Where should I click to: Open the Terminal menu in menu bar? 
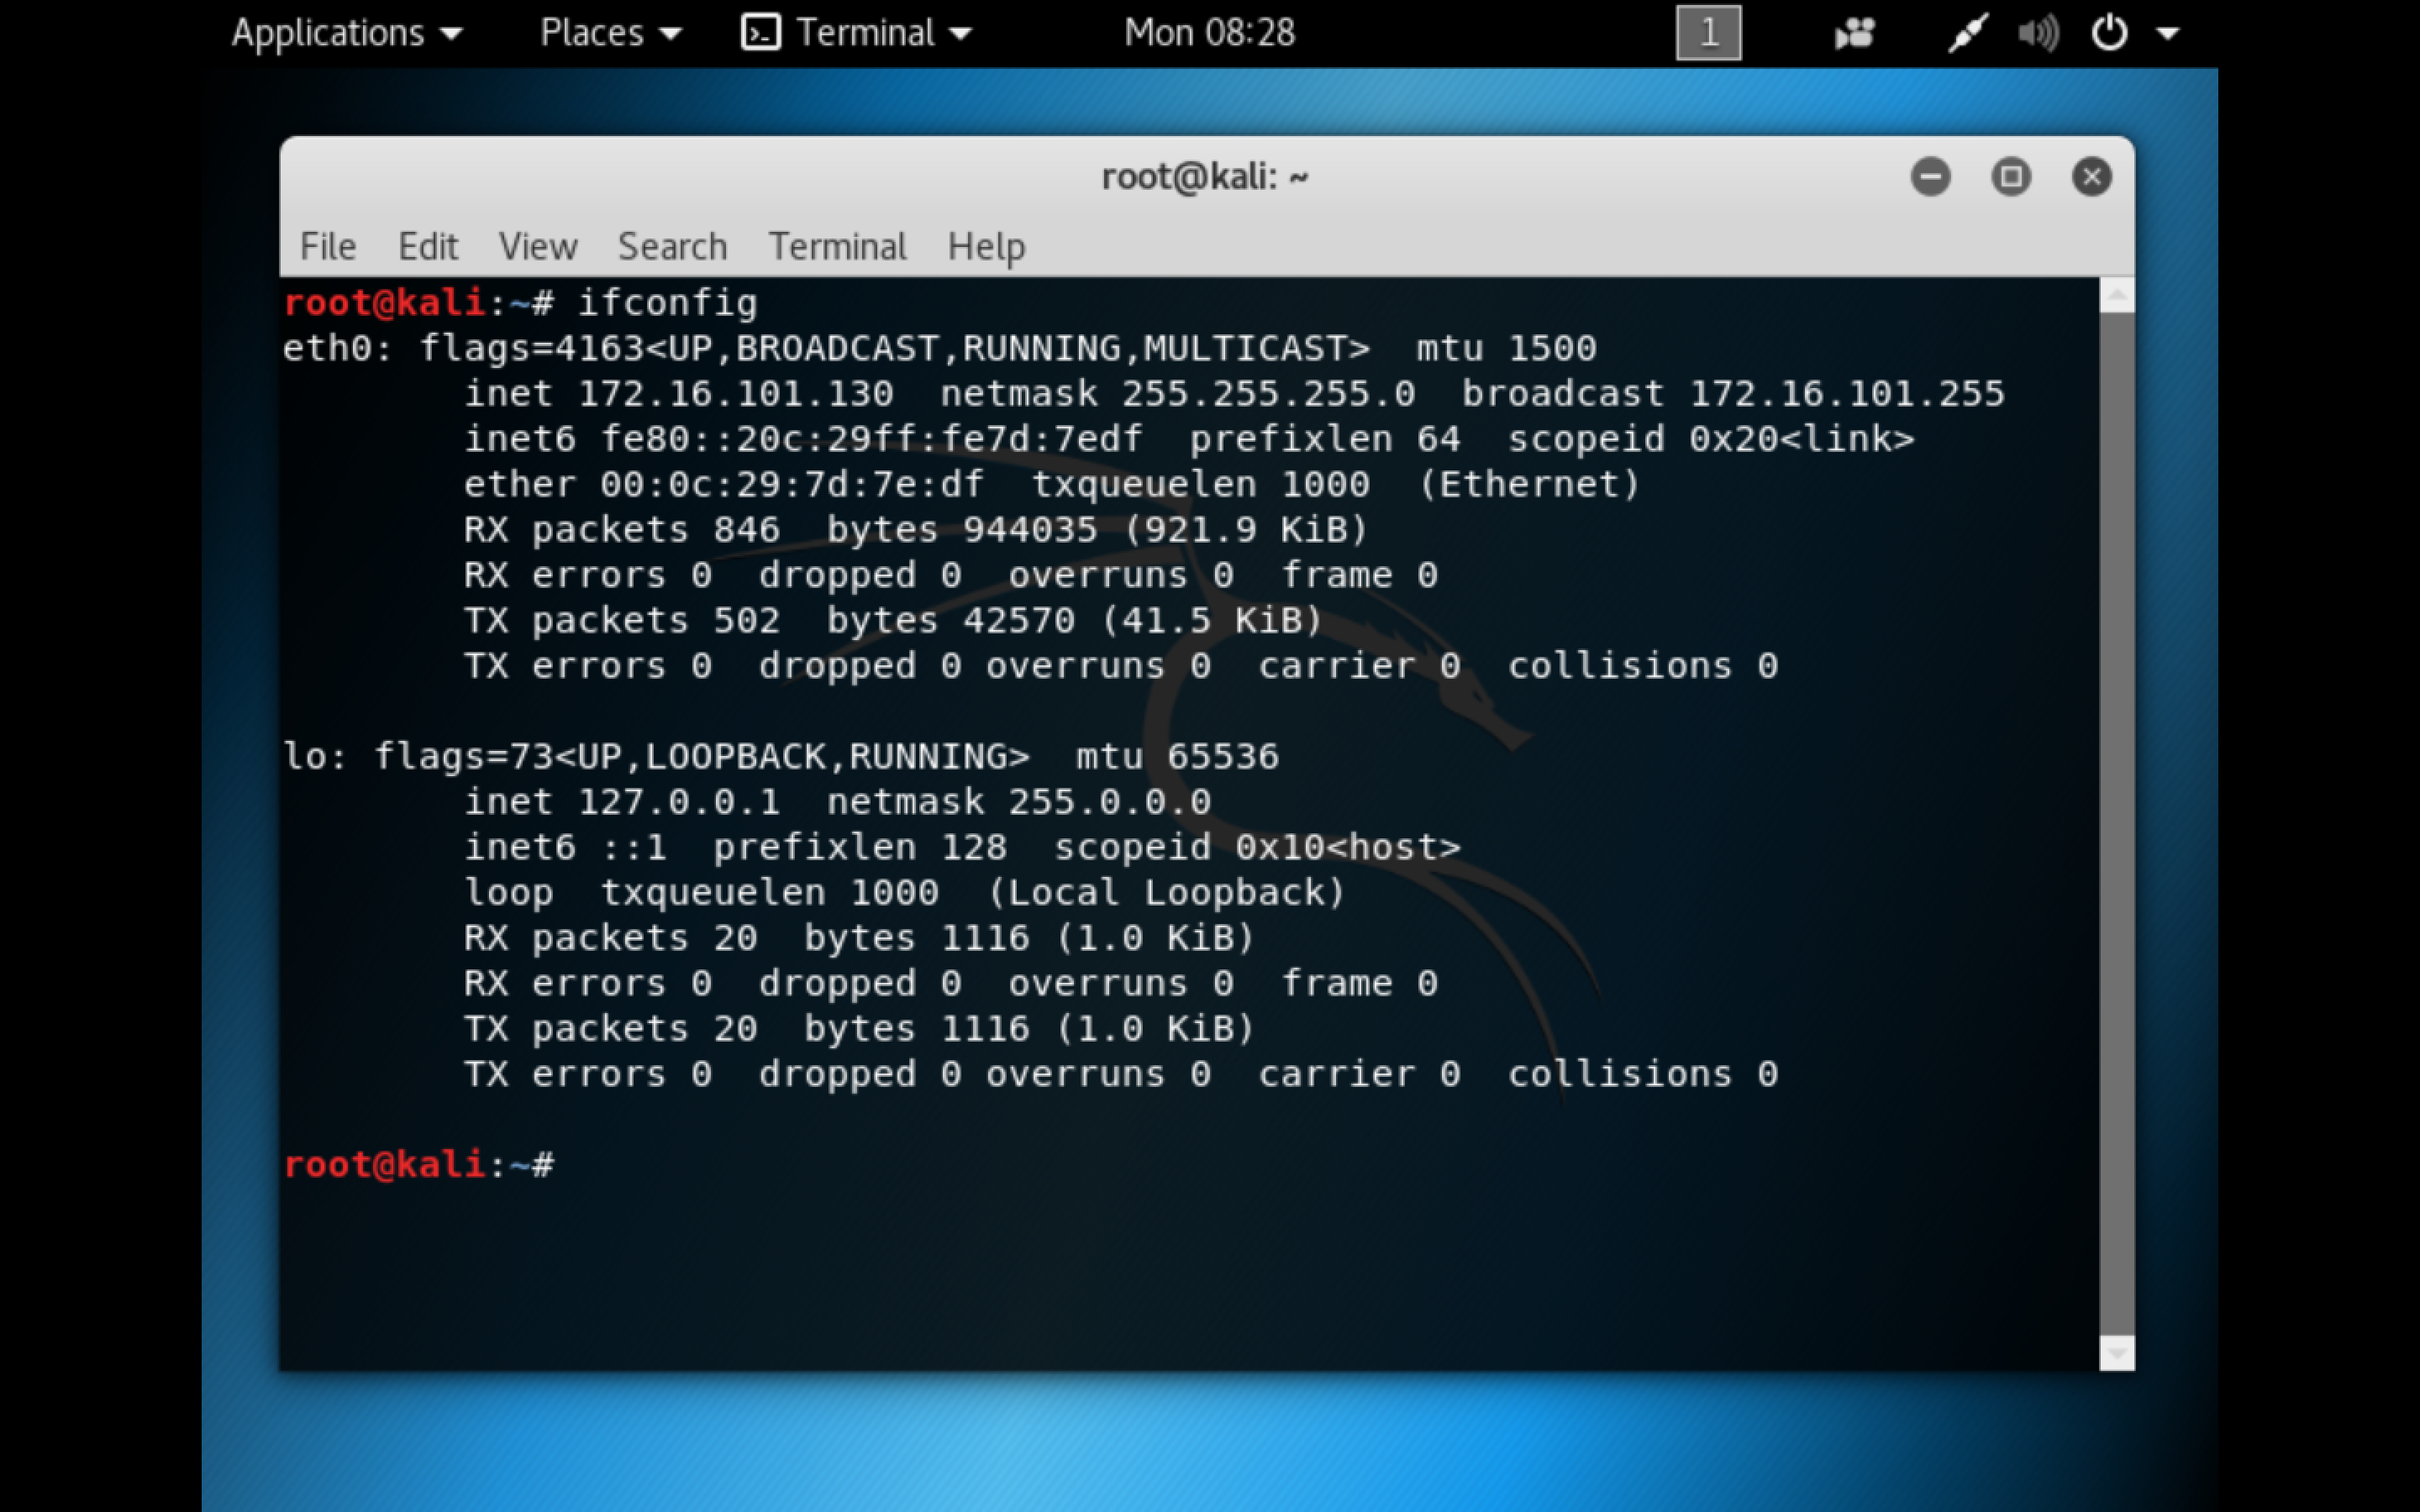(837, 246)
